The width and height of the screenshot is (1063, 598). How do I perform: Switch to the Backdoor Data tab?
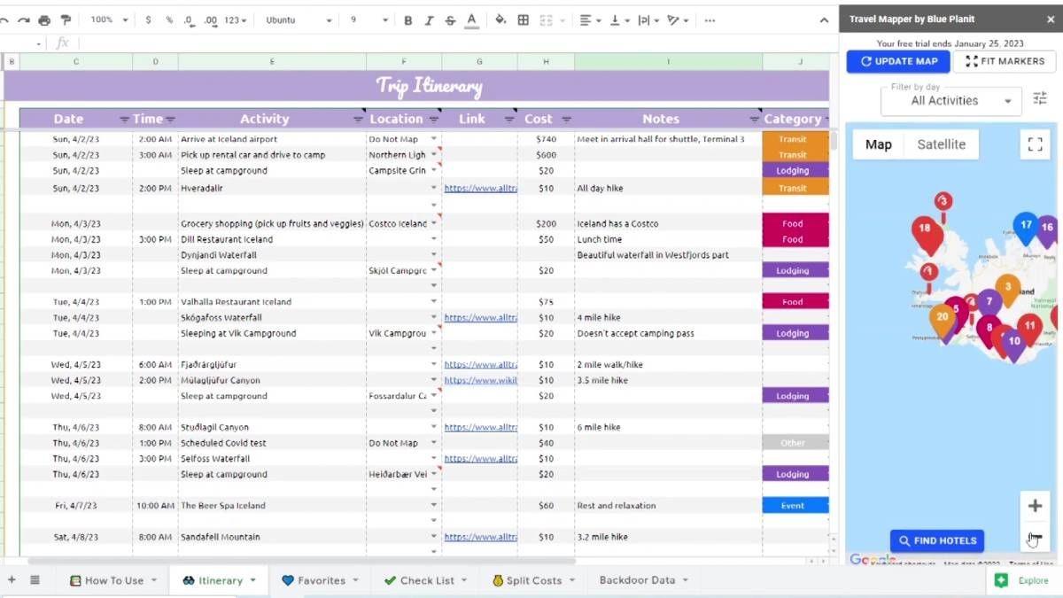(x=643, y=580)
